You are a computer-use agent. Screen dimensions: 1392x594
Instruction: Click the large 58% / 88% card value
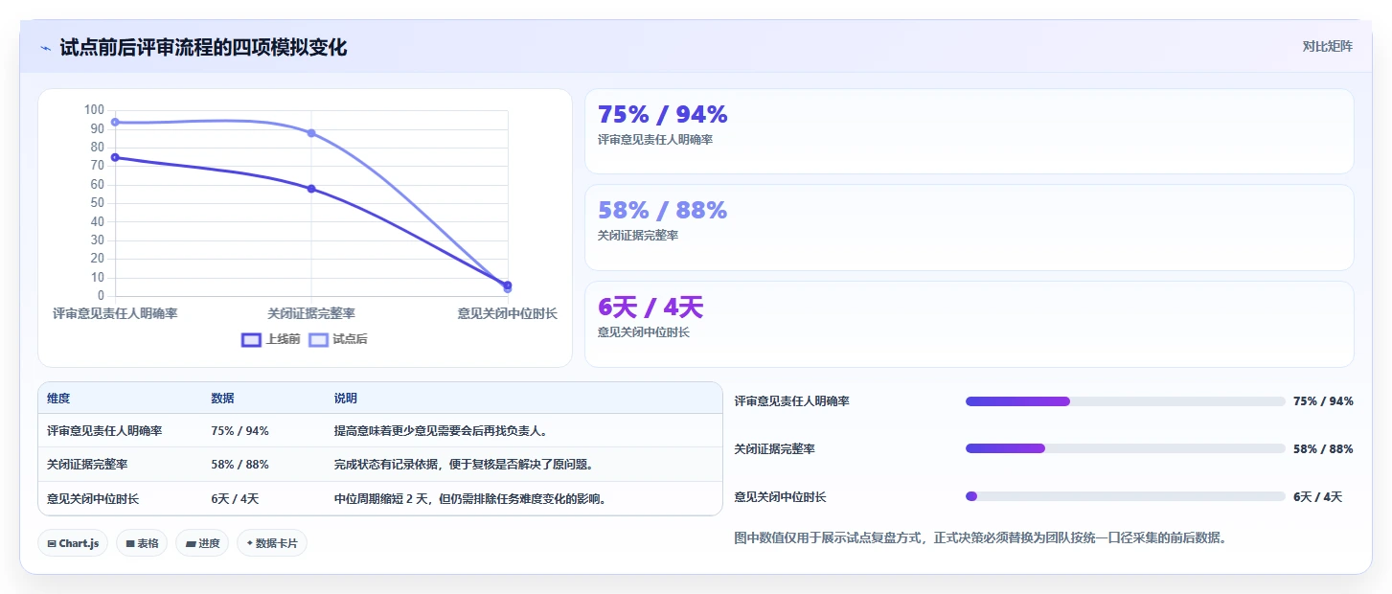pyautogui.click(x=663, y=210)
